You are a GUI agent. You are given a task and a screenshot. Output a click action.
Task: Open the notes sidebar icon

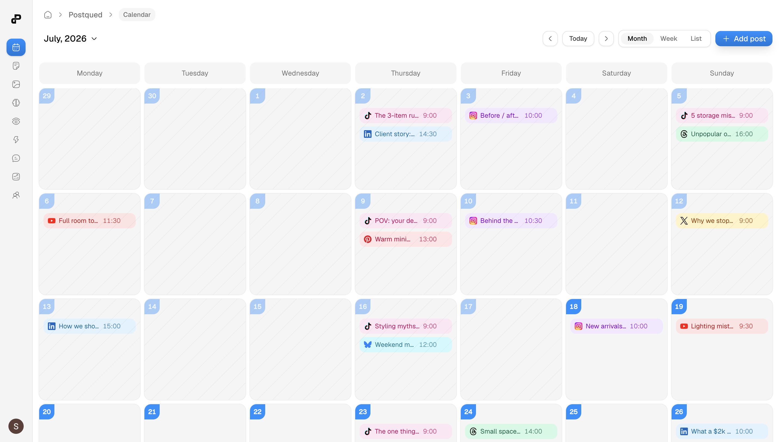(16, 66)
